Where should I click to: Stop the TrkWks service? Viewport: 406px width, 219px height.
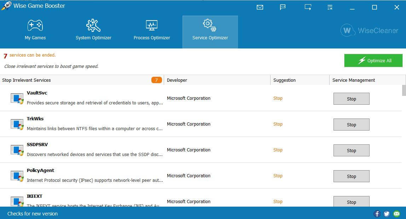(352, 125)
